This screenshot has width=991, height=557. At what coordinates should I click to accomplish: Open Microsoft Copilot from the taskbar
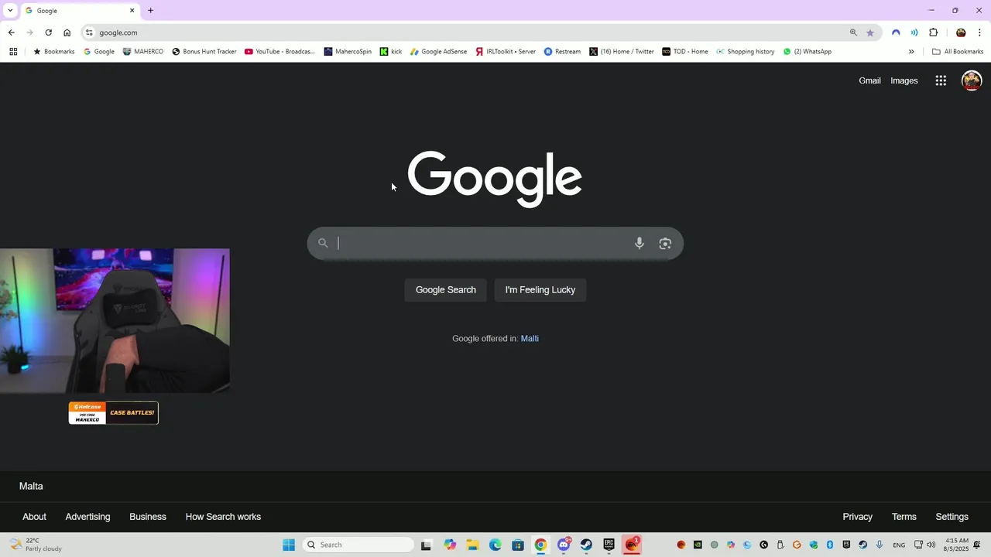(x=450, y=545)
